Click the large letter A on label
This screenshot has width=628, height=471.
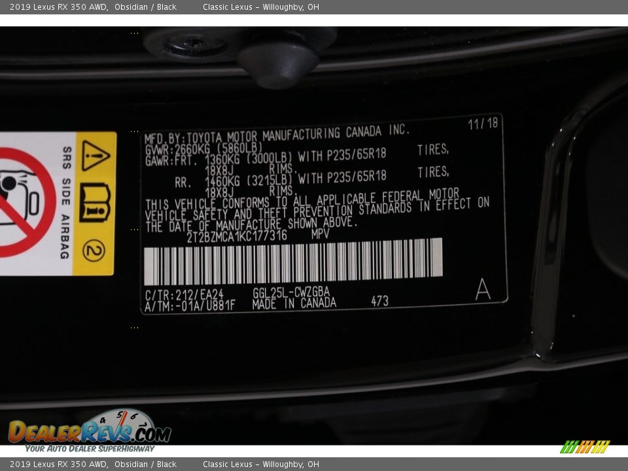click(x=483, y=290)
